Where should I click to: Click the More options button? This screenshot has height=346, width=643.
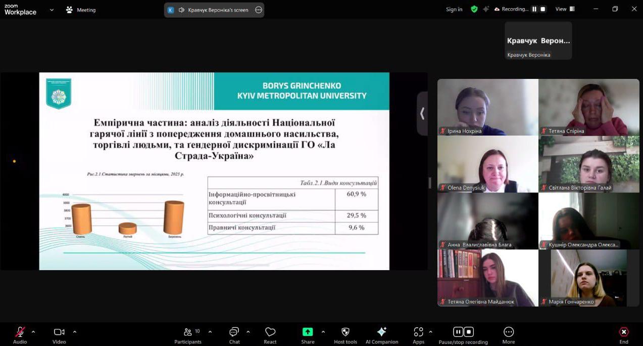508,332
